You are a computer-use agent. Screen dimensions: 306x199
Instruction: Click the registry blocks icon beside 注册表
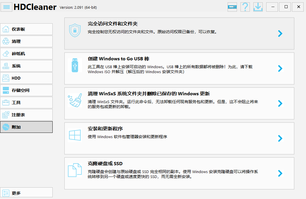pyautogui.click(x=6, y=115)
